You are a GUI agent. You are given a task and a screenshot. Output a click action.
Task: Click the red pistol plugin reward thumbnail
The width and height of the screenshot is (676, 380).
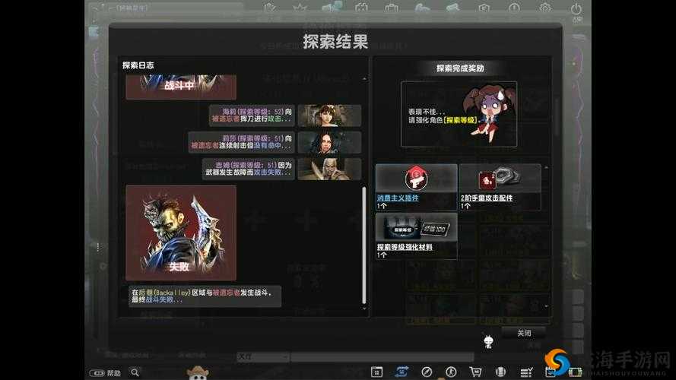point(416,179)
